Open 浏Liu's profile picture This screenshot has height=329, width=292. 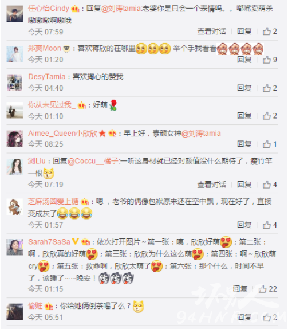[15, 167]
